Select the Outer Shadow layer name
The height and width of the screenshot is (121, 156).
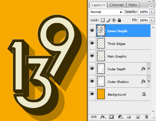pos(118,82)
